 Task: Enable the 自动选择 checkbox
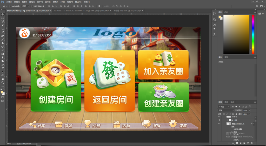click(x=10, y=6)
